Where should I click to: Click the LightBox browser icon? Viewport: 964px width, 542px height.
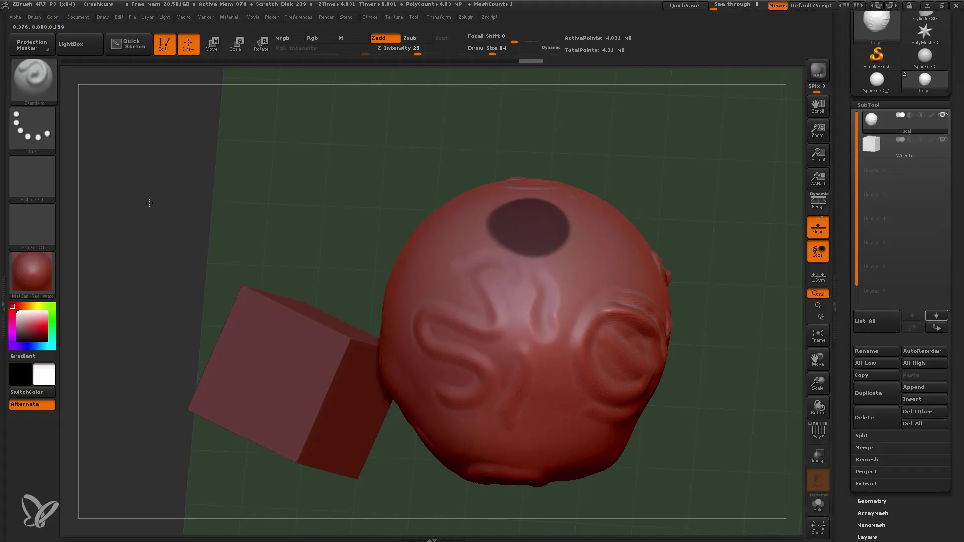71,43
